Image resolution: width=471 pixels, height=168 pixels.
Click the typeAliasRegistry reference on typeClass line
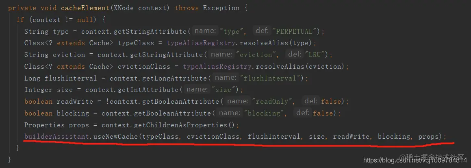pos(201,43)
